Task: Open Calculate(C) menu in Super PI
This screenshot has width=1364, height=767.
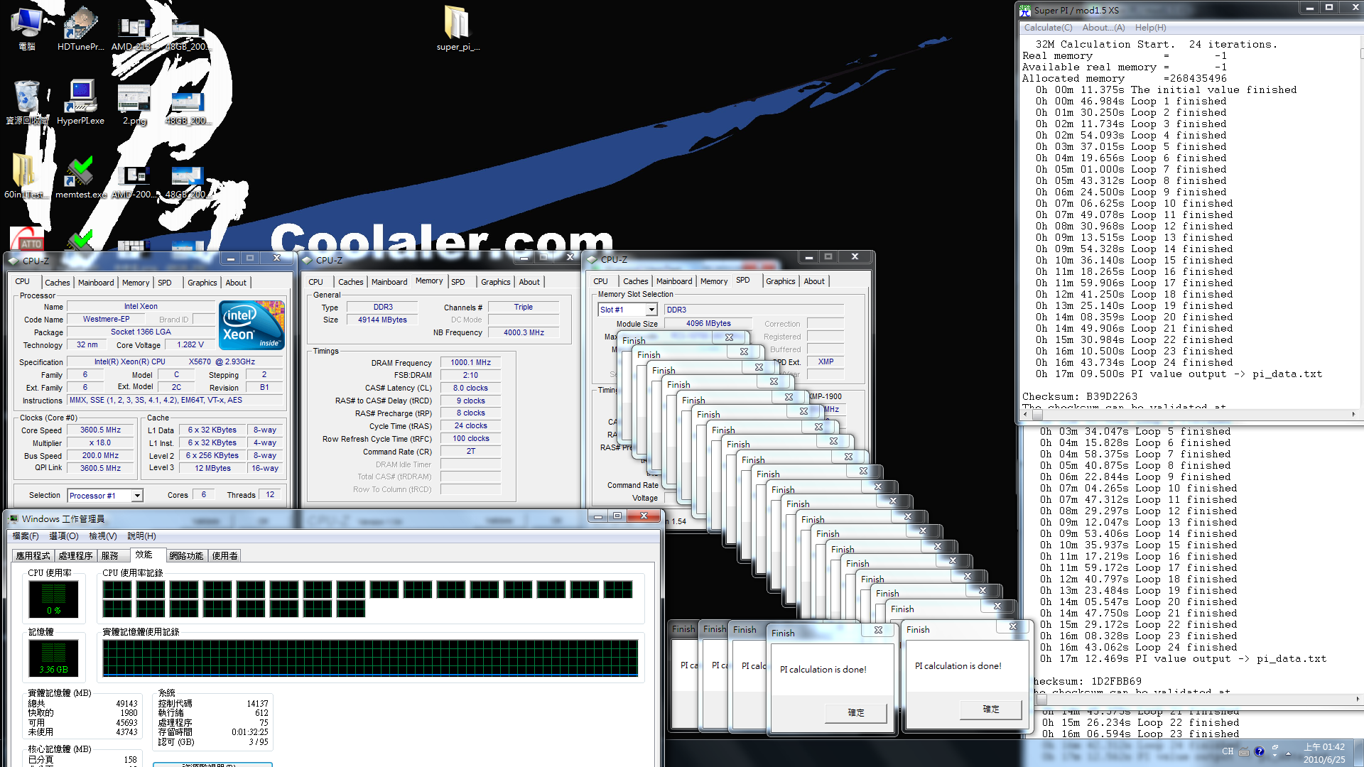Action: click(1048, 28)
